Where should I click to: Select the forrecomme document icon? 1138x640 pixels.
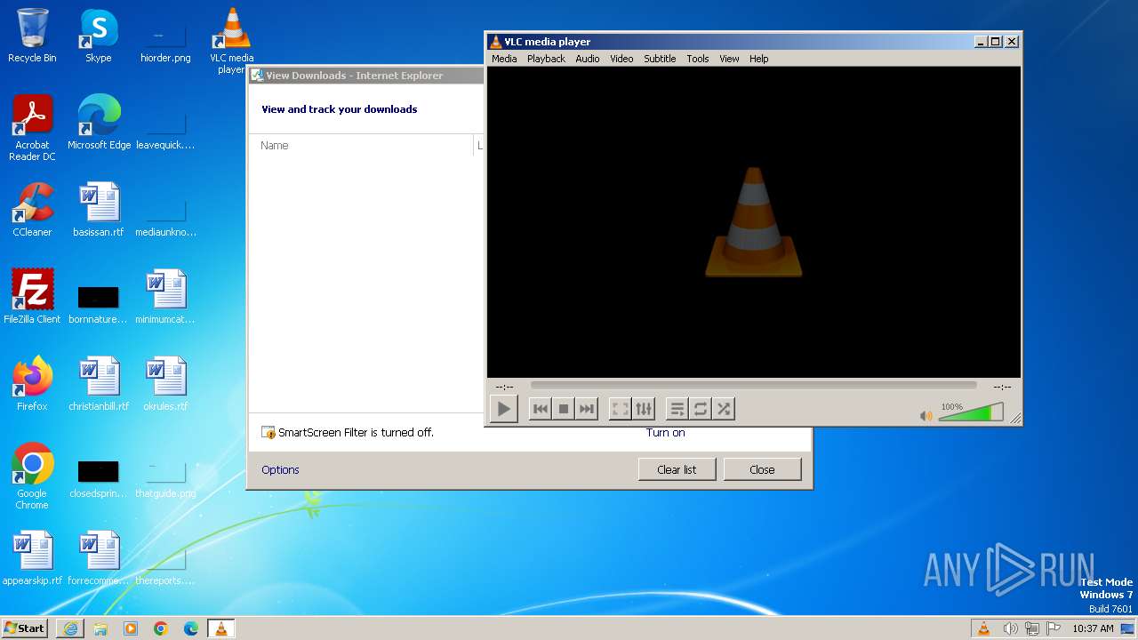[x=99, y=558]
